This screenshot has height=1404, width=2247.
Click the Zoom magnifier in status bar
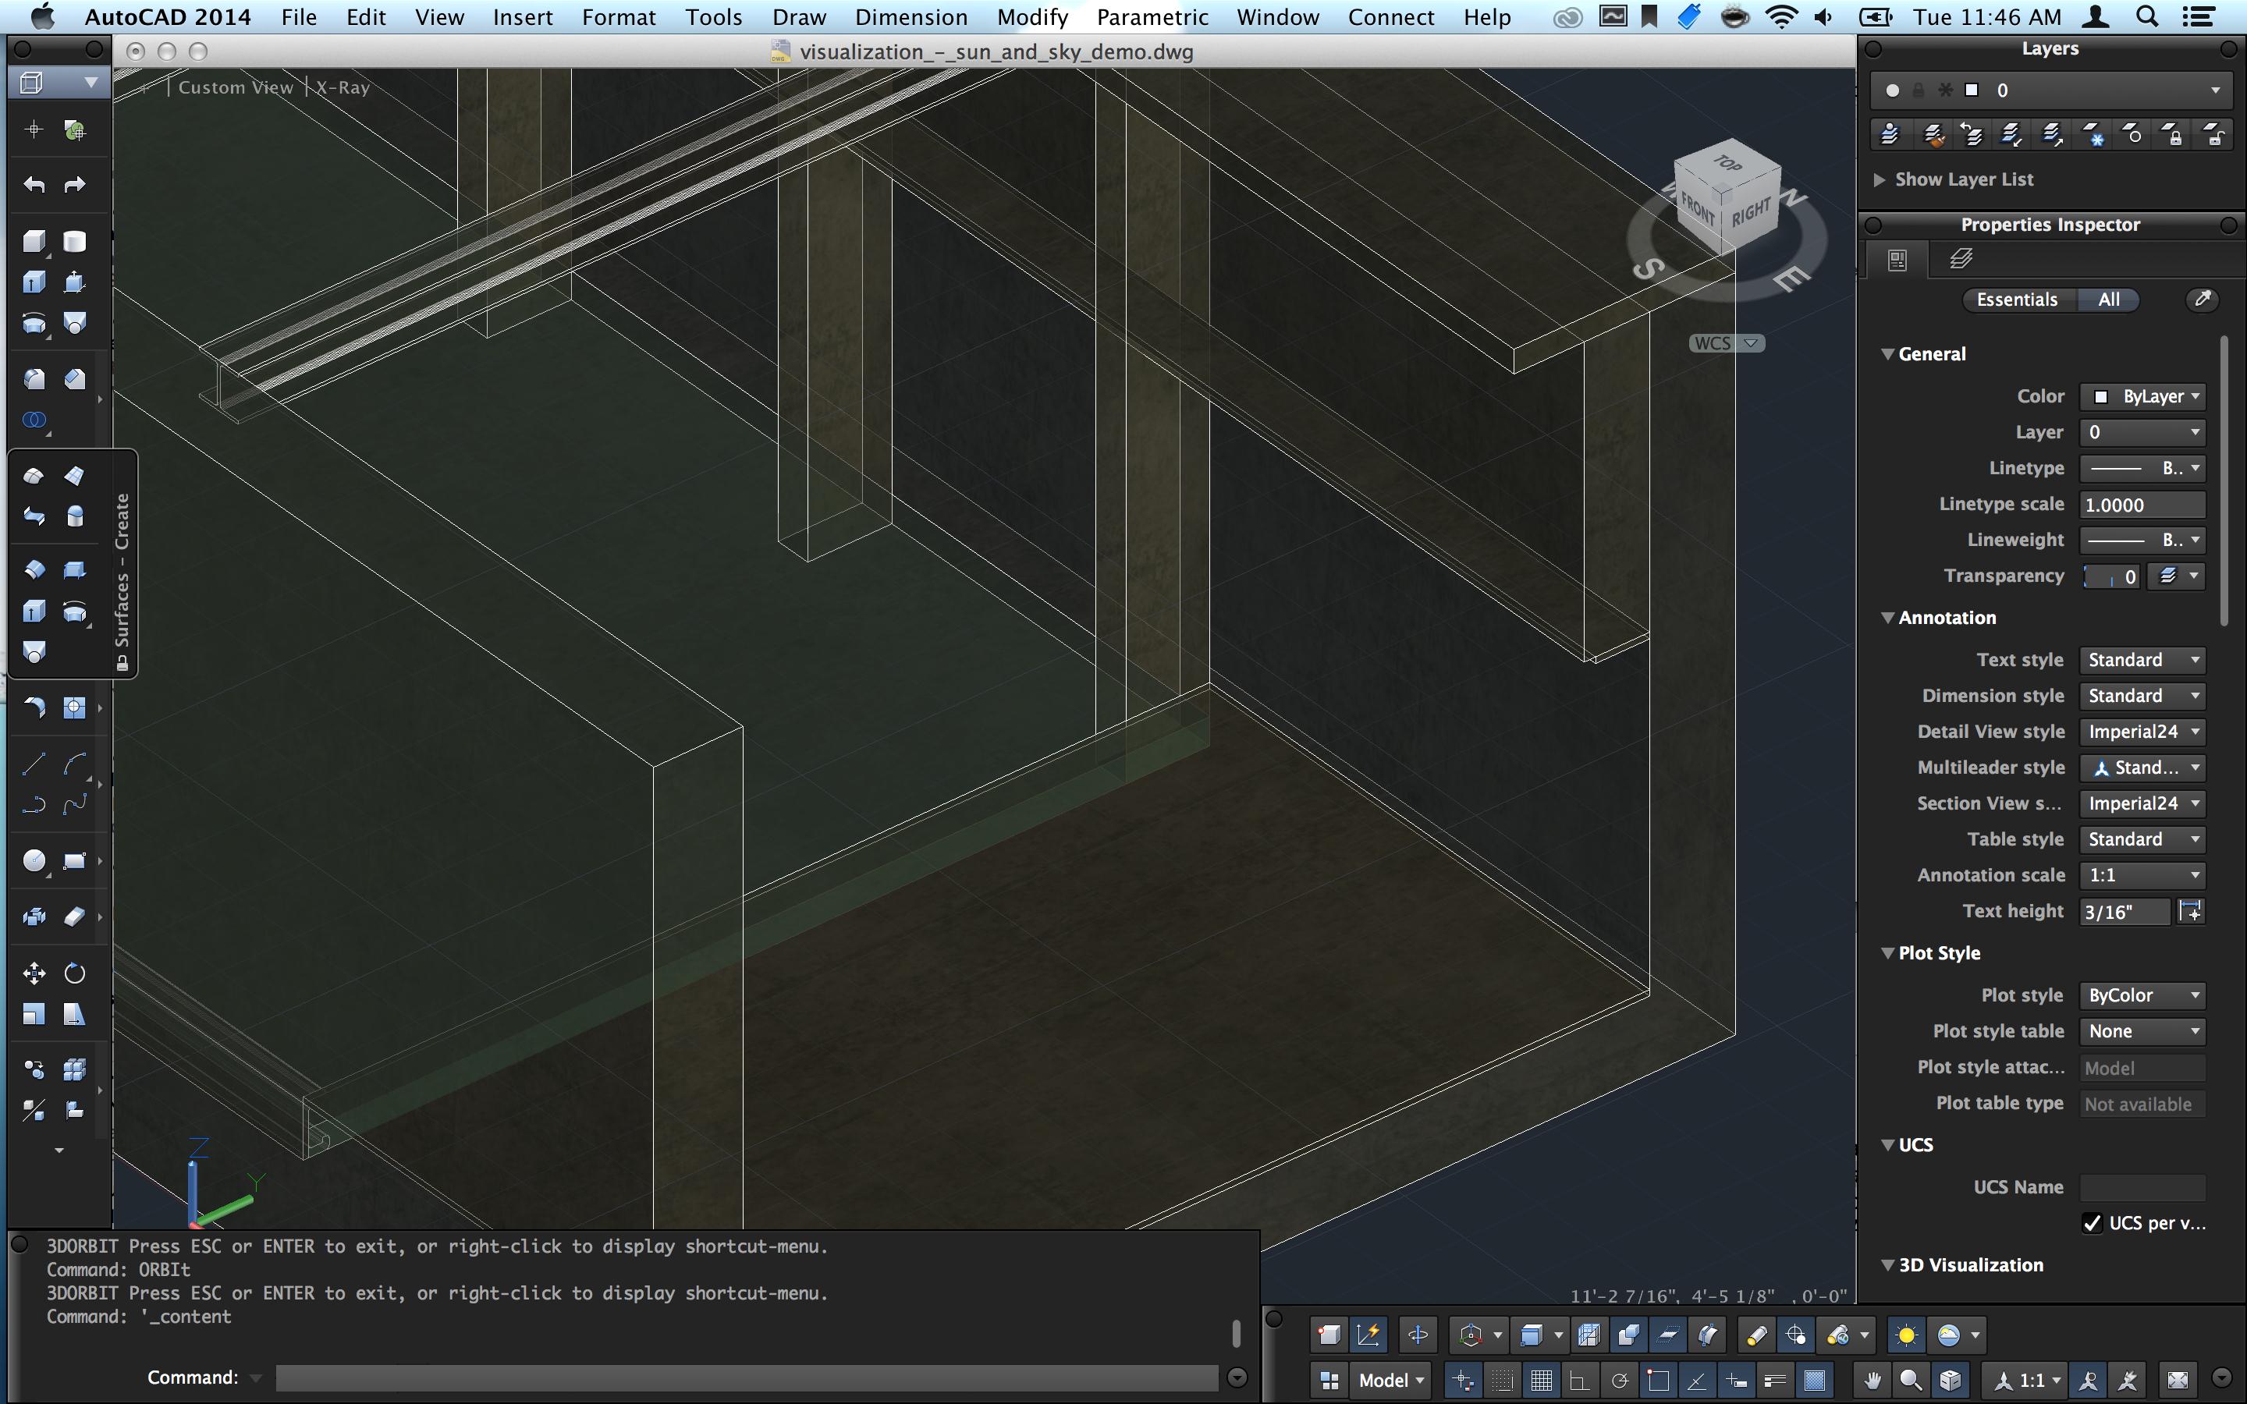point(1911,1380)
